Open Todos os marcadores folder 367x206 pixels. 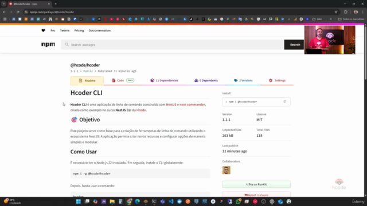pos(351,19)
